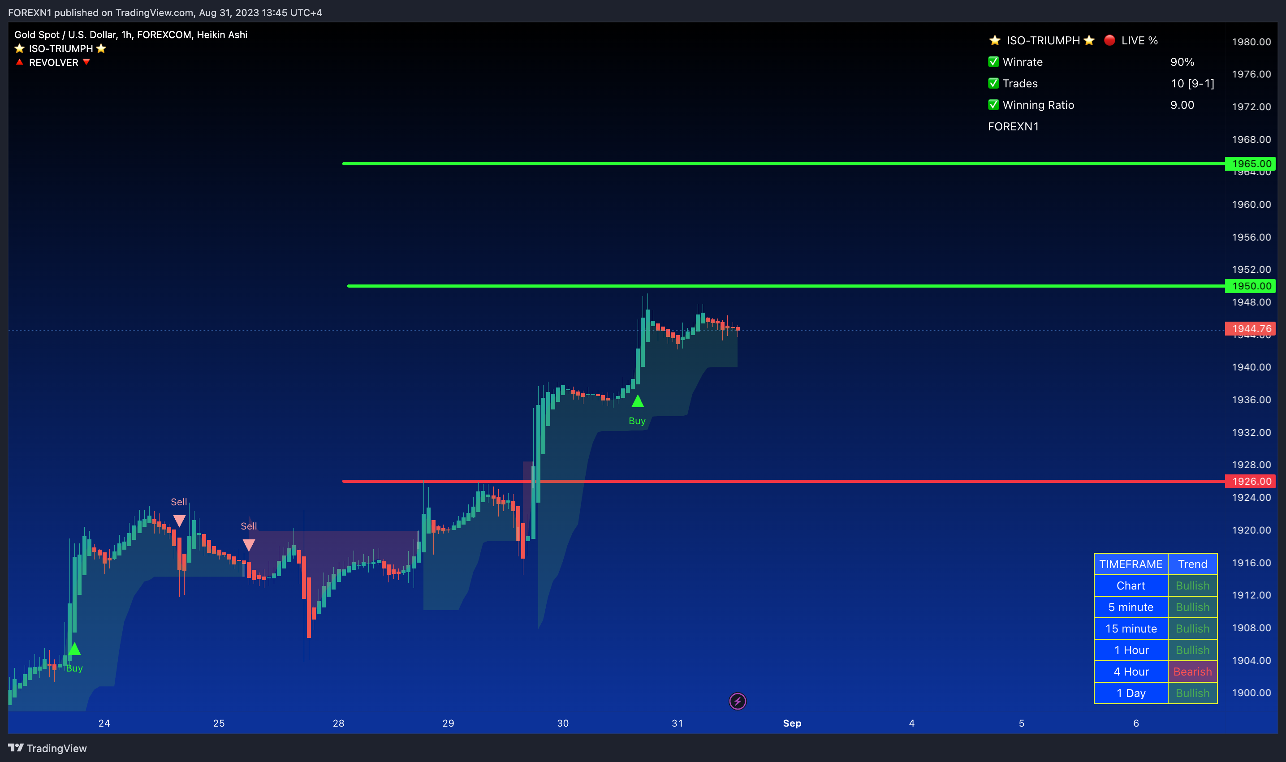
Task: Click the 1900.00 price axis label
Action: coord(1251,693)
